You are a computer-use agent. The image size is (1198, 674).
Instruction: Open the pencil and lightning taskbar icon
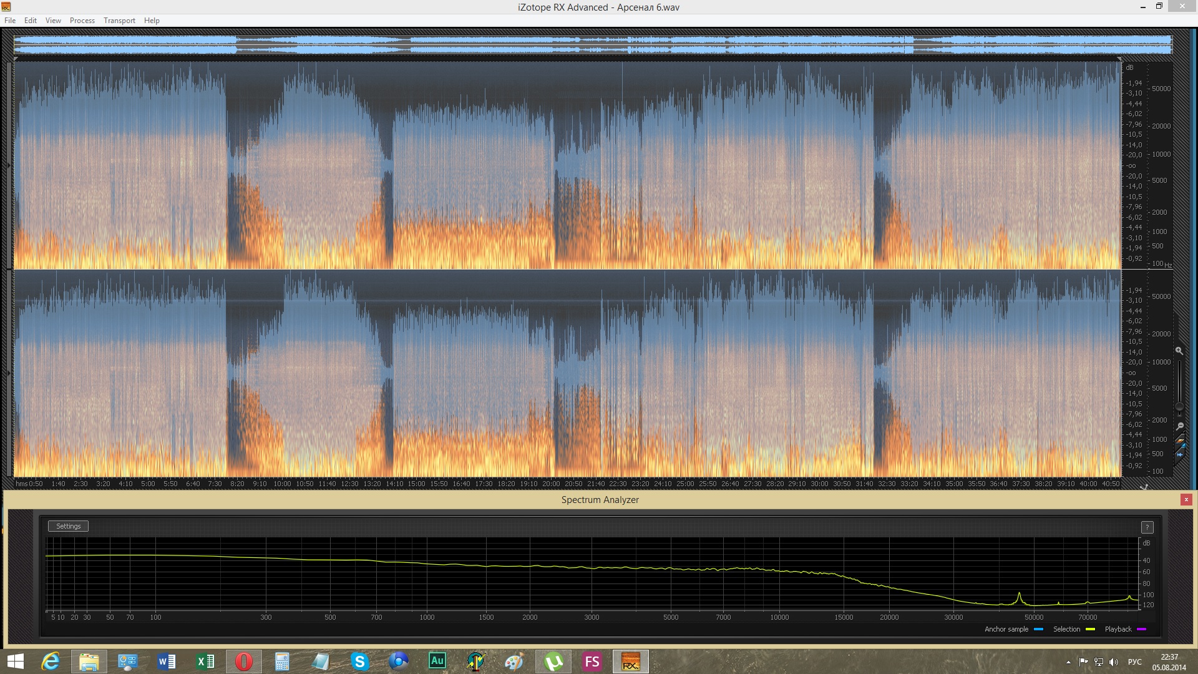click(476, 662)
